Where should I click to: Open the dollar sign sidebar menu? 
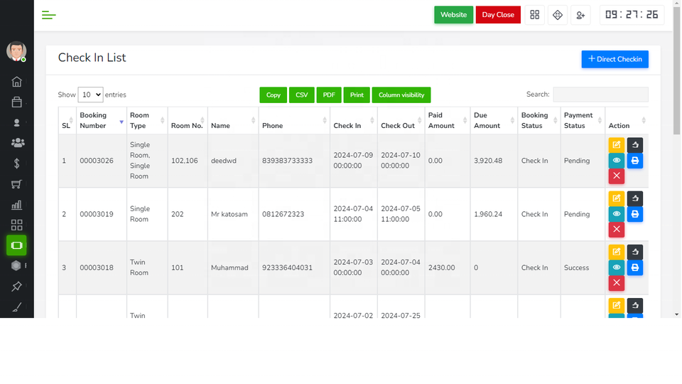[x=16, y=164]
